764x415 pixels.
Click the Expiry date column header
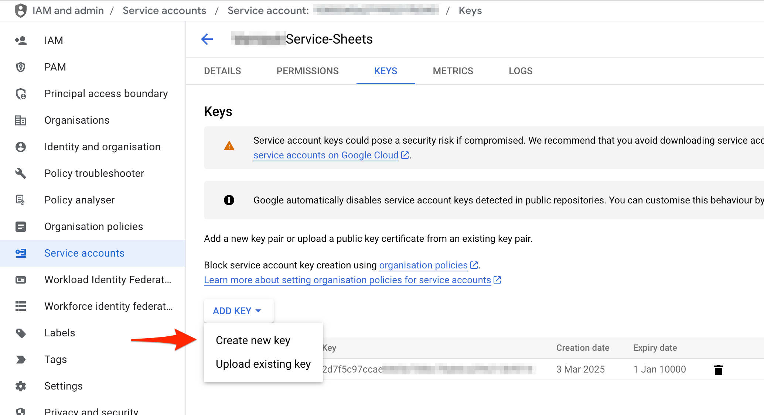(655, 348)
